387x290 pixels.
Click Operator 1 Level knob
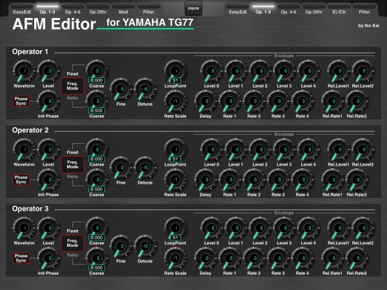[48, 71]
